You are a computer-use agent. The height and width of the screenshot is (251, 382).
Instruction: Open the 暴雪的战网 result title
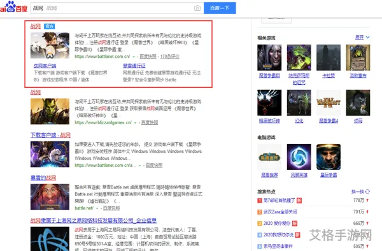pyautogui.click(x=43, y=178)
